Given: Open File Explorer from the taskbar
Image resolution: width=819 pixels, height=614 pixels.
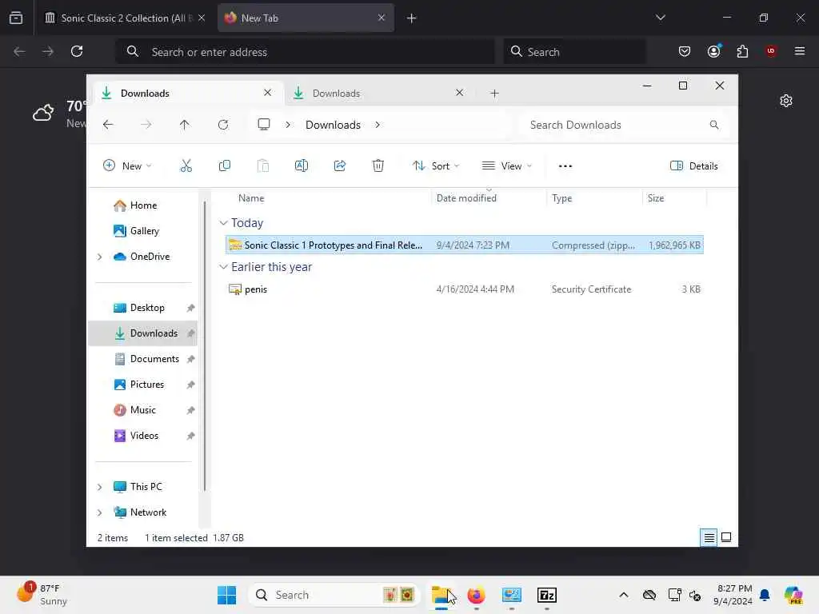Looking at the screenshot, I should [441, 595].
